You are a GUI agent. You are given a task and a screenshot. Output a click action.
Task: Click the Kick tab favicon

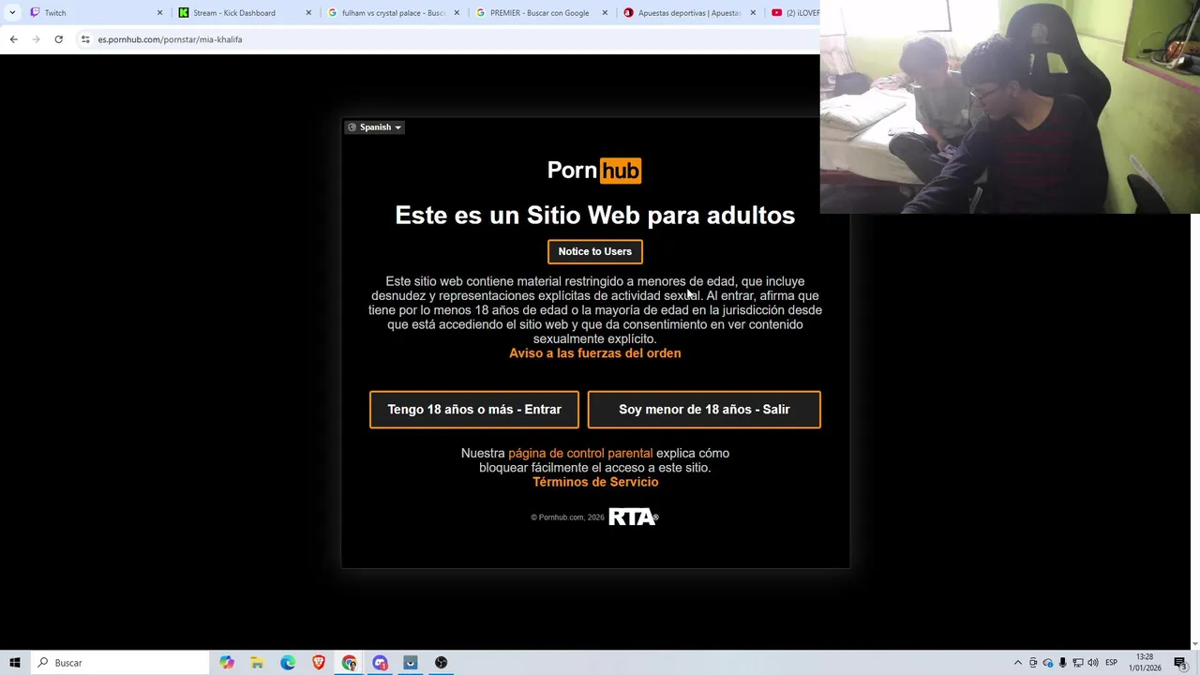pos(184,13)
